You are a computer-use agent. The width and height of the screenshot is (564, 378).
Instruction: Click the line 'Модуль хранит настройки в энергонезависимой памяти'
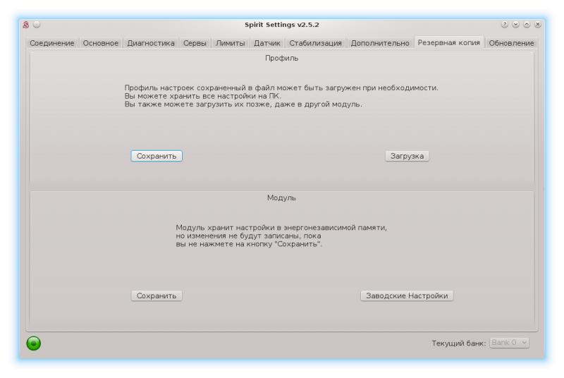click(x=281, y=228)
